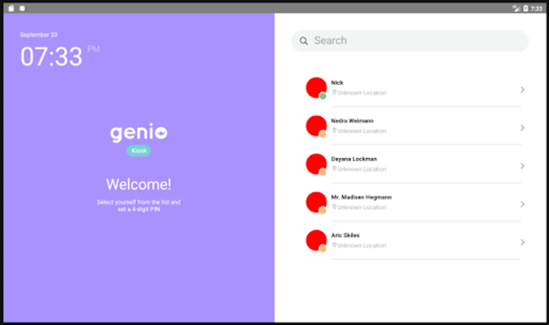
Task: Choose the name Aric Skiles
Action: point(345,235)
